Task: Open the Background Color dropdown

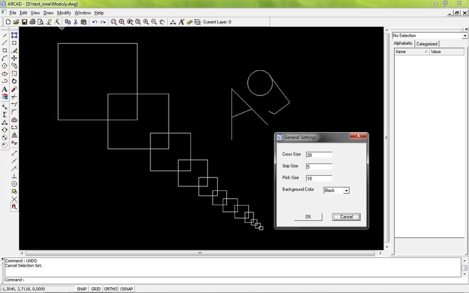Action: coord(346,190)
